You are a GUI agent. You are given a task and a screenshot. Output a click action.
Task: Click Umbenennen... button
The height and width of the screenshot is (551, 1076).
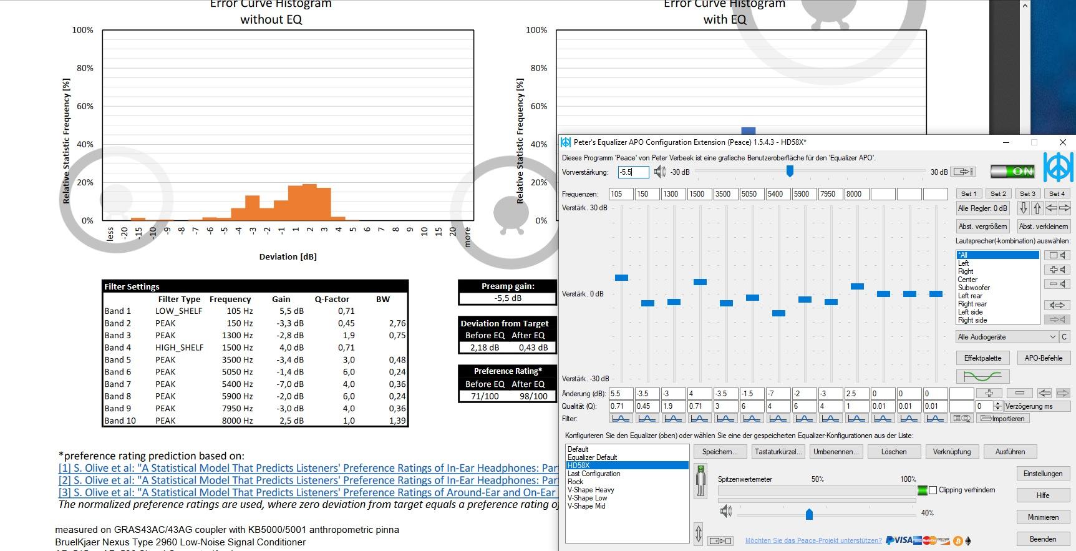(836, 452)
